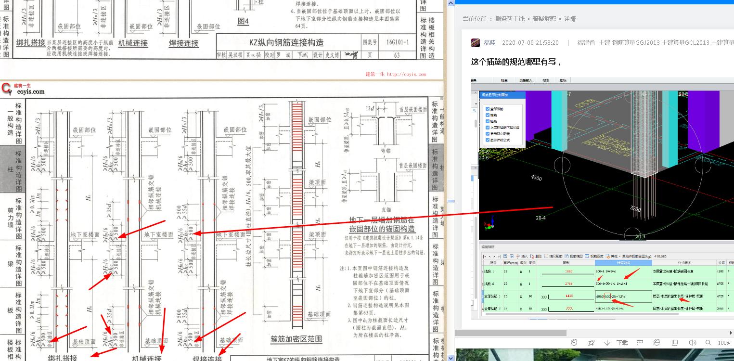Screen dimensions: 734x361
Task: Click the browser speed-up icon in the status bar
Action: tap(574, 343)
